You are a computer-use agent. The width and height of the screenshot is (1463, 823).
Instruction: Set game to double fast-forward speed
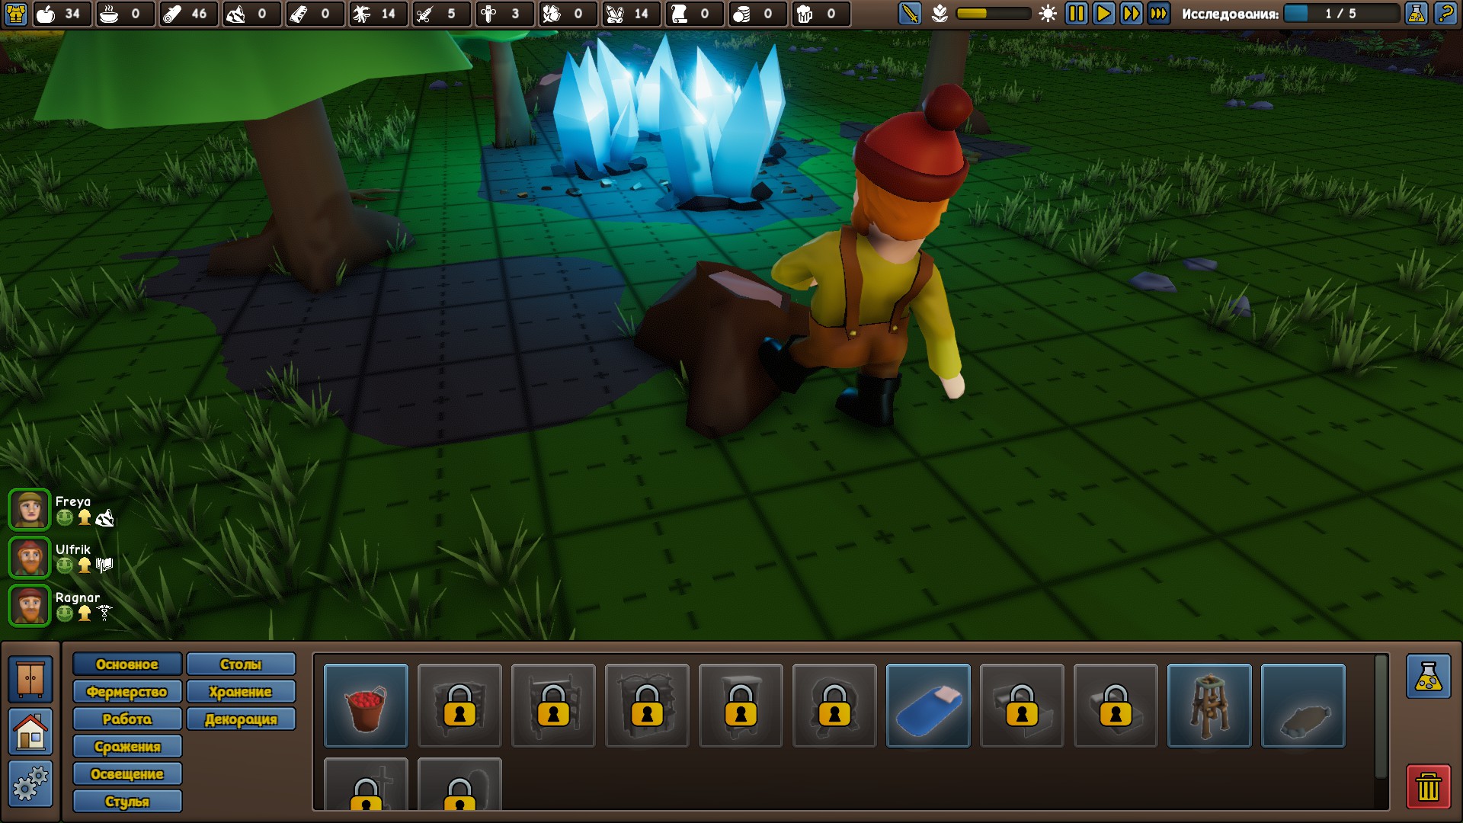1131,14
